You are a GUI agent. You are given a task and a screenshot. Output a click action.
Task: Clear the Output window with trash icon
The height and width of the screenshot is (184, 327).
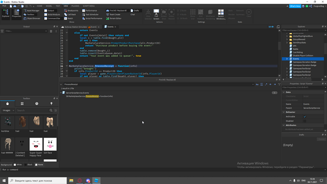(x=51, y=31)
